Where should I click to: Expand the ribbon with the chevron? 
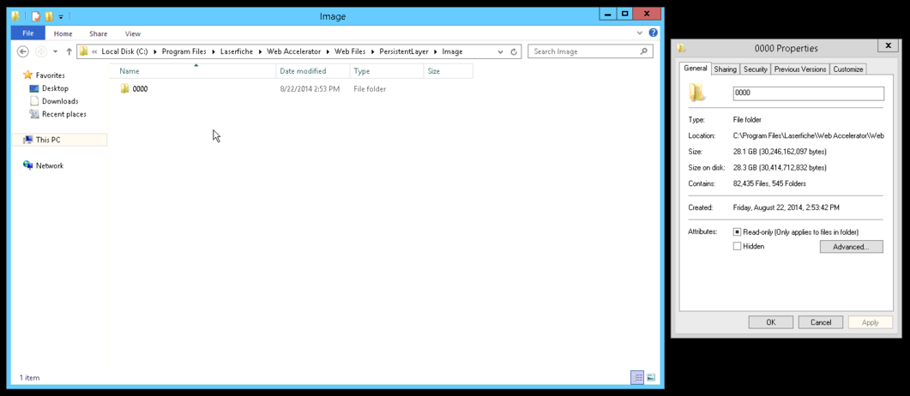click(640, 33)
